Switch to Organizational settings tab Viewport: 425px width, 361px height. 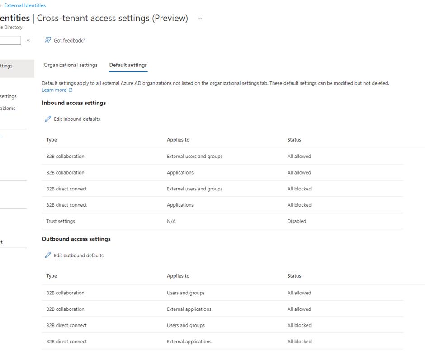tap(71, 65)
